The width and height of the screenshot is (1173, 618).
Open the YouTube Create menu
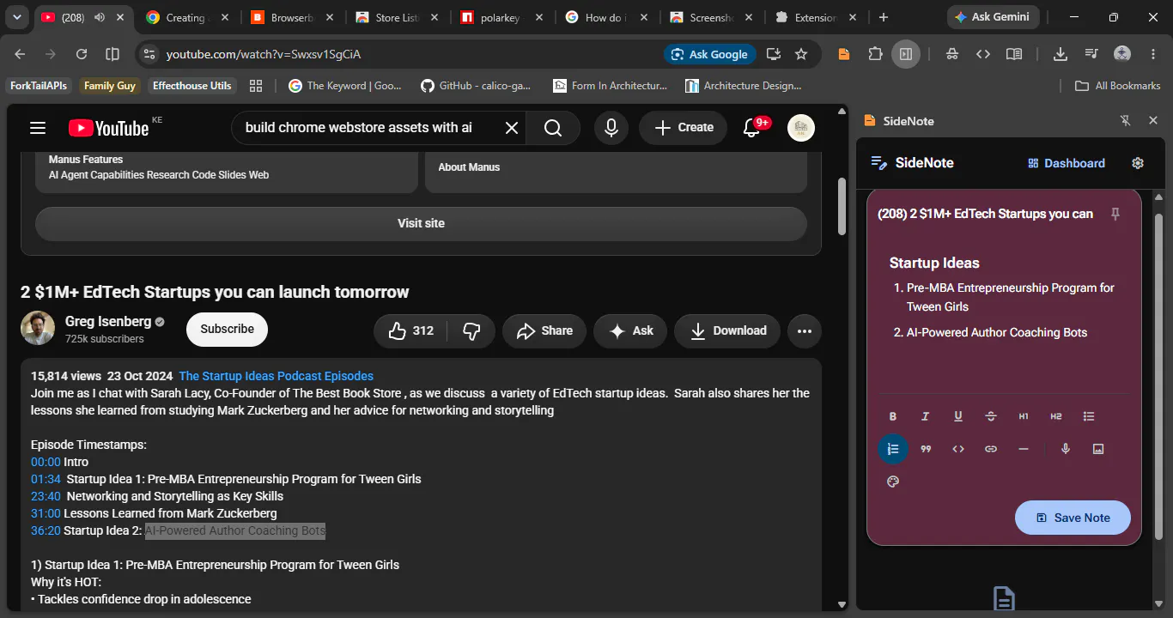click(x=684, y=128)
